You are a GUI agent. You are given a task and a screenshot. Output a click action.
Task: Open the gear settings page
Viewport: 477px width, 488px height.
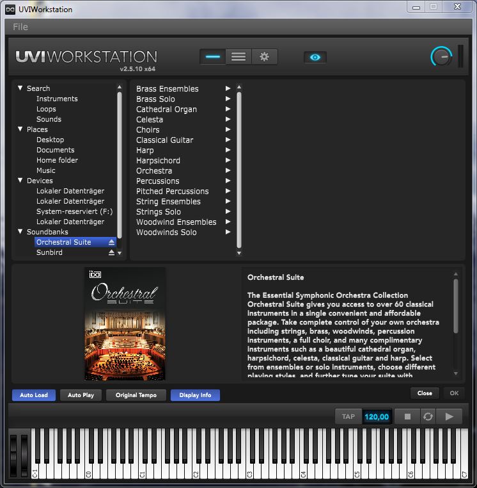point(264,56)
